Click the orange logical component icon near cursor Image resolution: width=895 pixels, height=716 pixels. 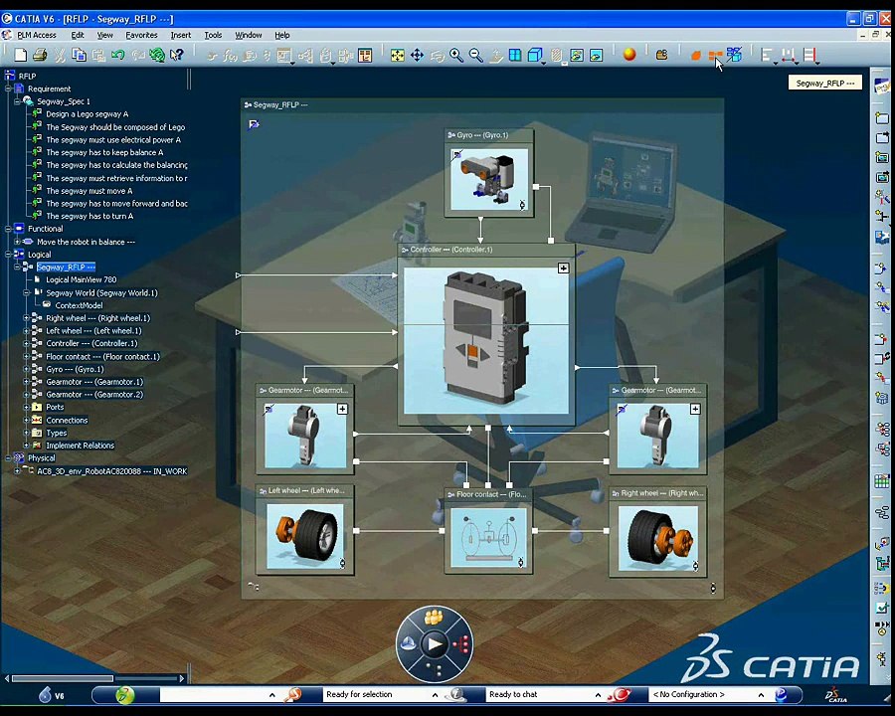(x=715, y=56)
